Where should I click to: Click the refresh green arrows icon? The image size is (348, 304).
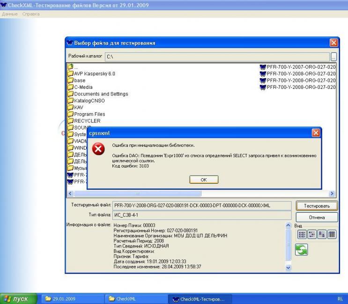(301, 250)
